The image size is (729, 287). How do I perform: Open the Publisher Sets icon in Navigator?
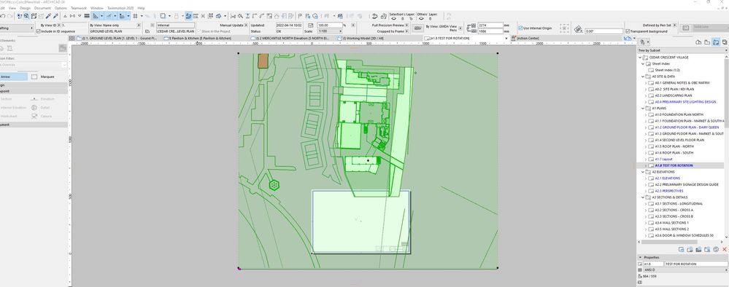725,42
